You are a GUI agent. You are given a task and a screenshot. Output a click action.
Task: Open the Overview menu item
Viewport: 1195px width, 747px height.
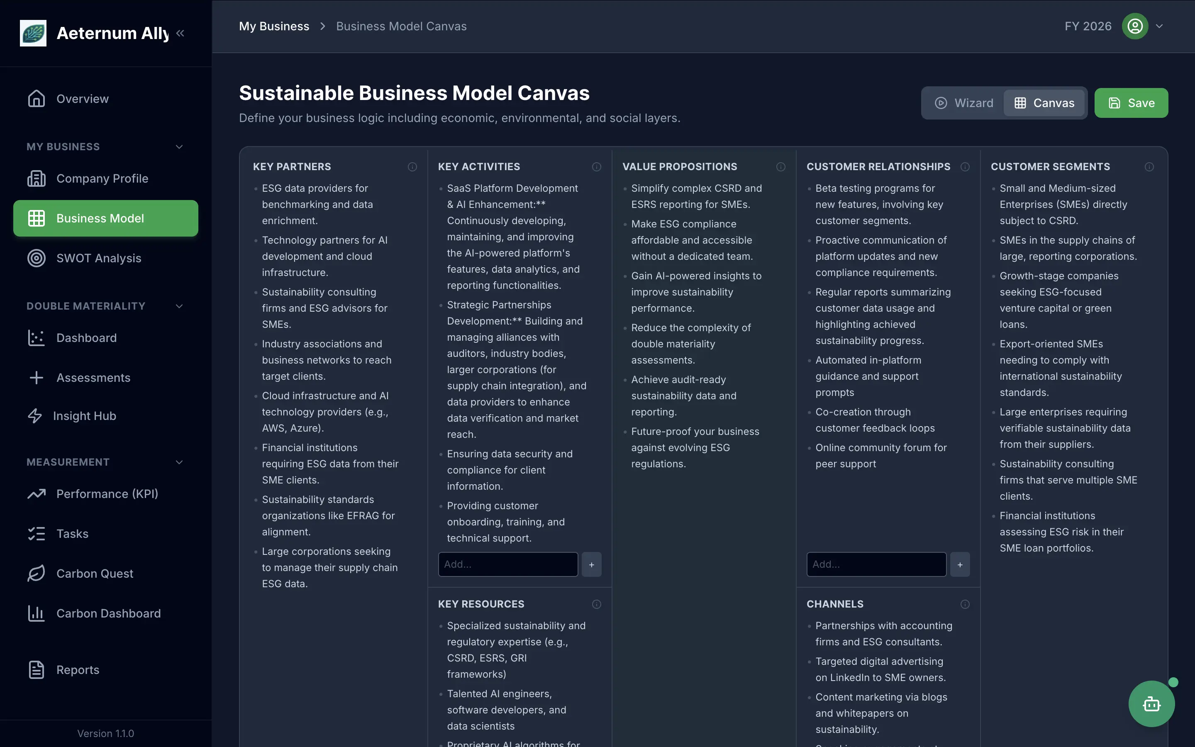pos(106,99)
